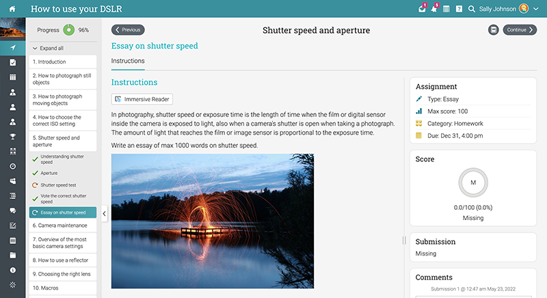Open the gear settings icon at sidebar bottom
The image size is (547, 298).
click(12, 285)
